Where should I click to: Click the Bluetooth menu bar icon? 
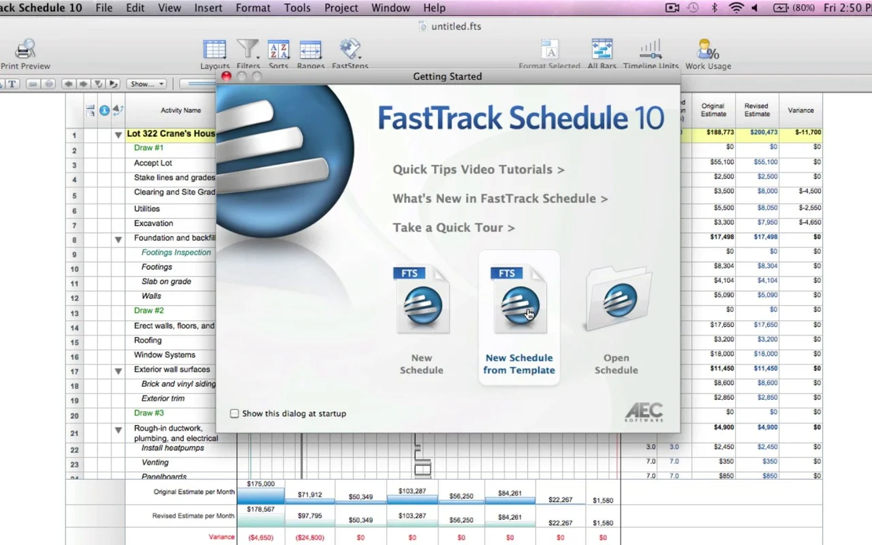[x=715, y=8]
